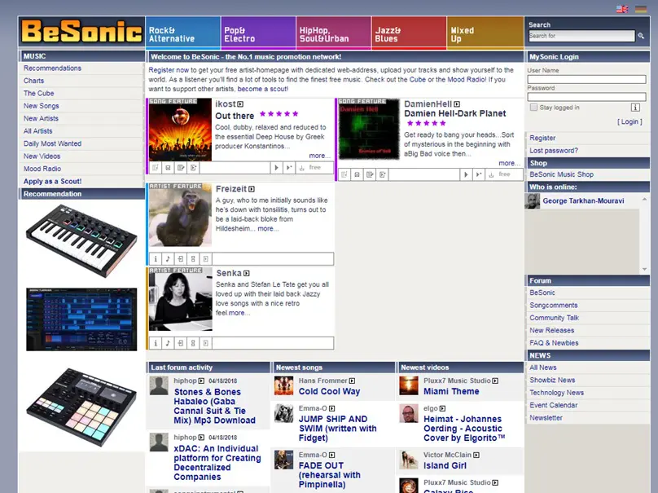Open the Jazz & Blues genre tab
This screenshot has height=493, width=658.
click(x=409, y=33)
